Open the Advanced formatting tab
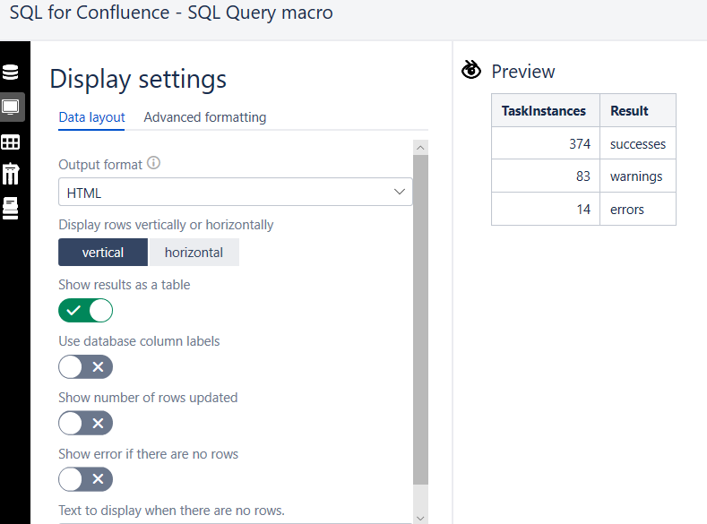 point(204,117)
